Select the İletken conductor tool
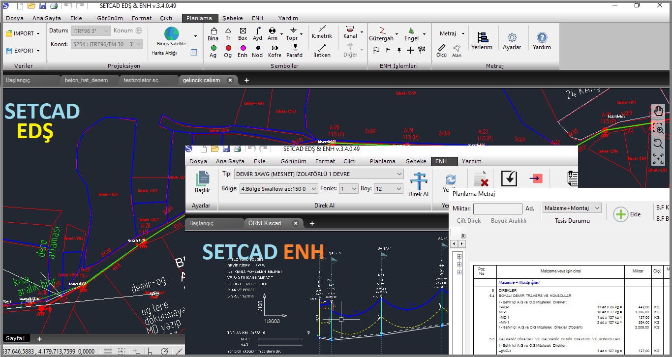672x357 pixels. point(322,51)
